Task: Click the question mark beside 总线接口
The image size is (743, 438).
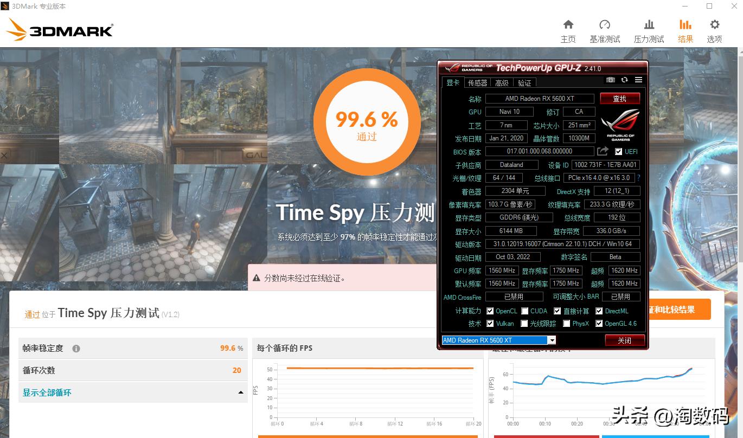Action: pos(638,178)
